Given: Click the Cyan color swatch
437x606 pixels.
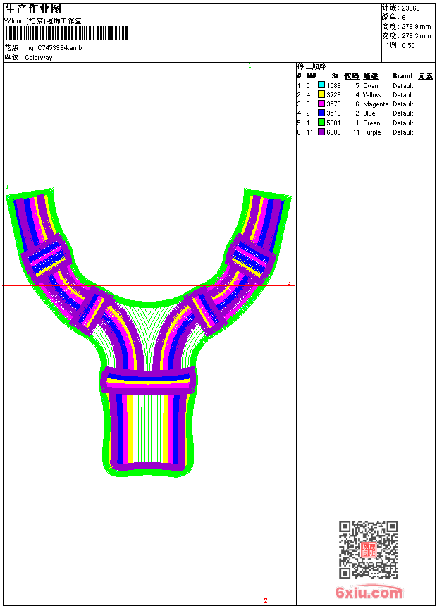Looking at the screenshot, I should coord(321,85).
